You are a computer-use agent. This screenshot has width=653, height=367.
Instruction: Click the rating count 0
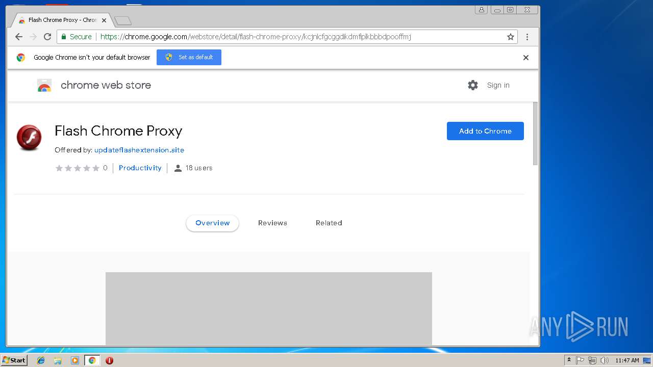[106, 168]
